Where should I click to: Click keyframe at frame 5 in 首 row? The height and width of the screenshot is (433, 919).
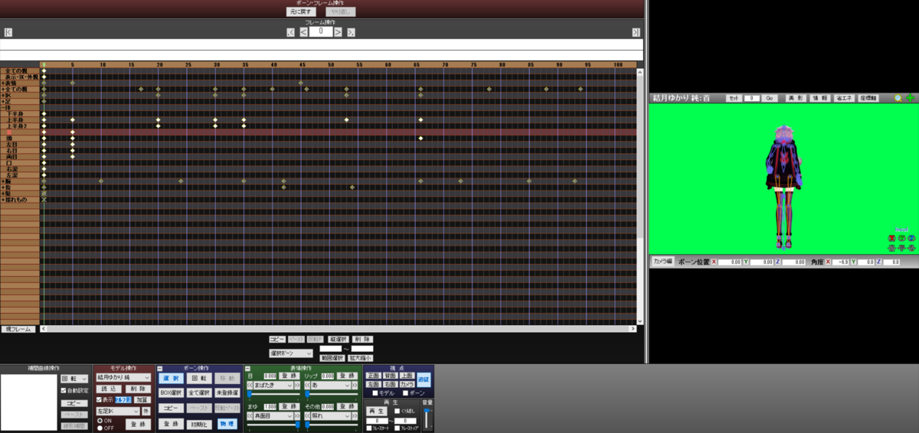tap(73, 132)
